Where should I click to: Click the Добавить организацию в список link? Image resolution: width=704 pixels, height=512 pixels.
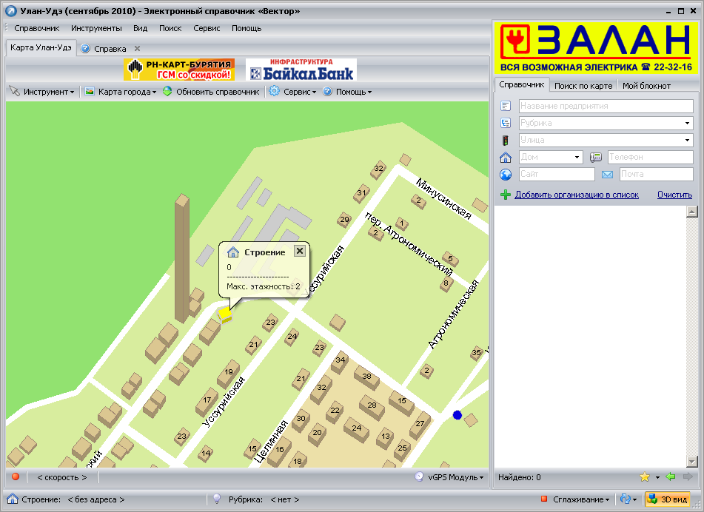tap(576, 195)
